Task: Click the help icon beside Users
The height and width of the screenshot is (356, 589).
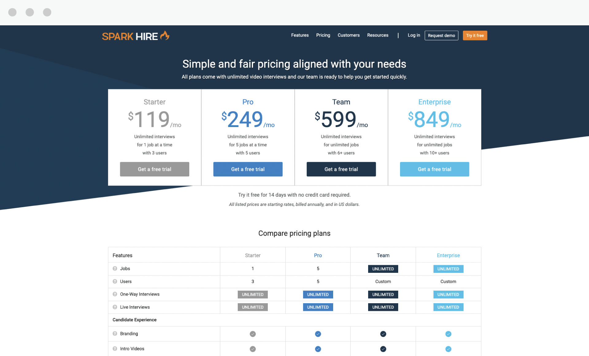Action: point(115,281)
